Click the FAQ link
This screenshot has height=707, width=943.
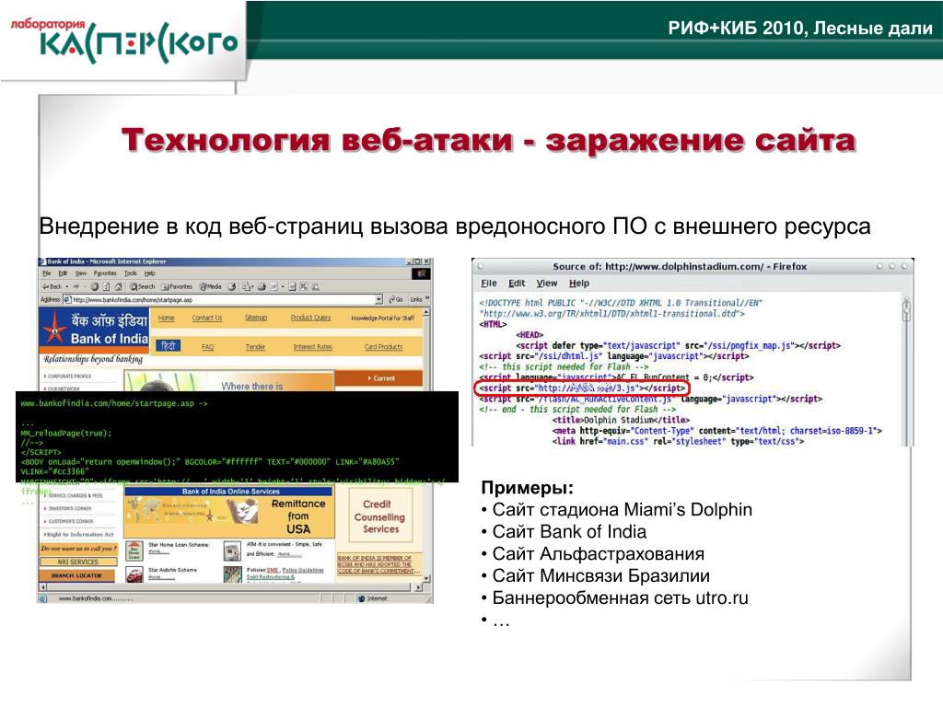coord(207,347)
